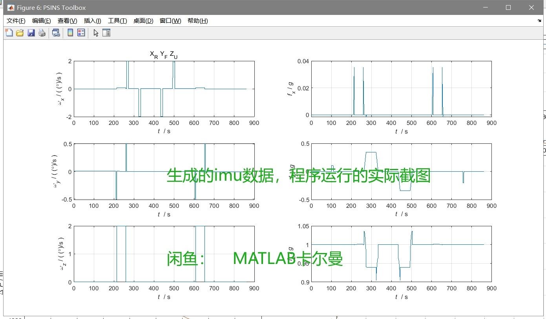Click the ωz / (°)/s axis label
546x319 pixels.
[61, 254]
